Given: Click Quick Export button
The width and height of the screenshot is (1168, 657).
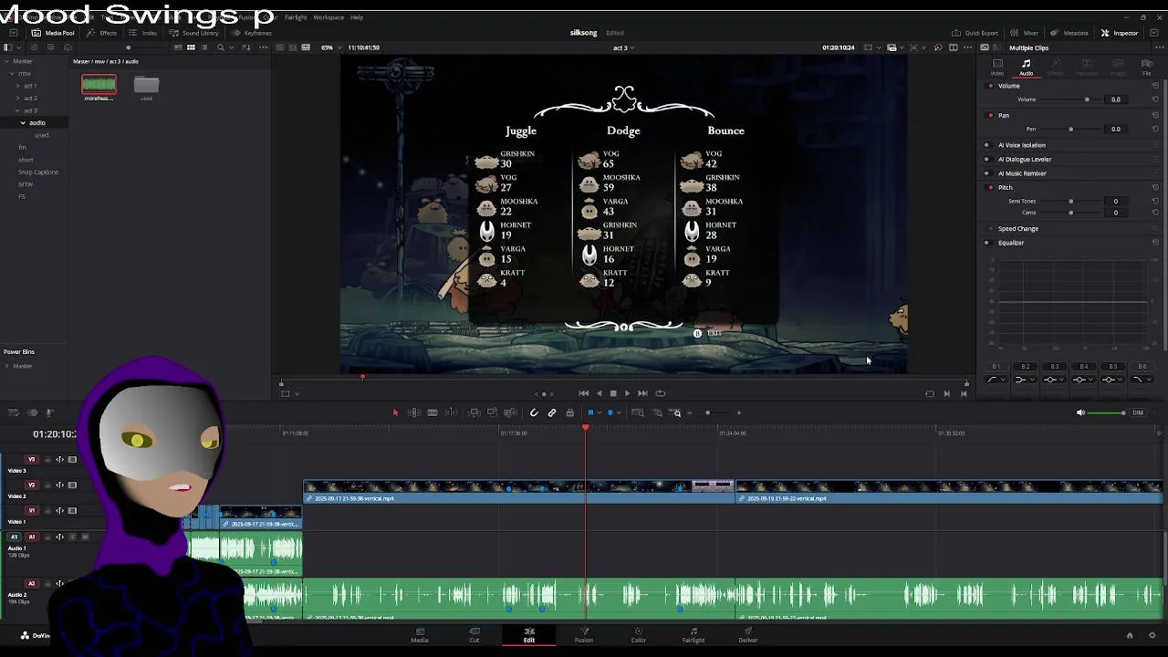Looking at the screenshot, I should click(x=975, y=33).
